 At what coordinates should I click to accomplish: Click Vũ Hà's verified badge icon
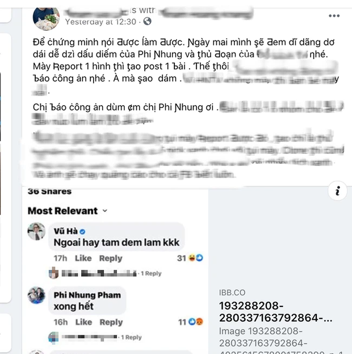(x=82, y=231)
